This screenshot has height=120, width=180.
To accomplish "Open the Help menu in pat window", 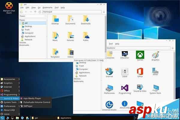I will [x=63, y=7].
